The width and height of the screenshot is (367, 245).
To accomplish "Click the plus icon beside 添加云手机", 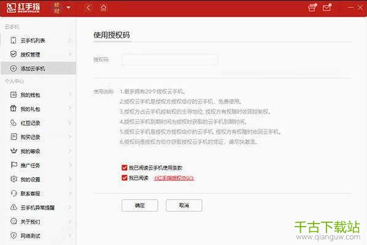I will pos(14,68).
